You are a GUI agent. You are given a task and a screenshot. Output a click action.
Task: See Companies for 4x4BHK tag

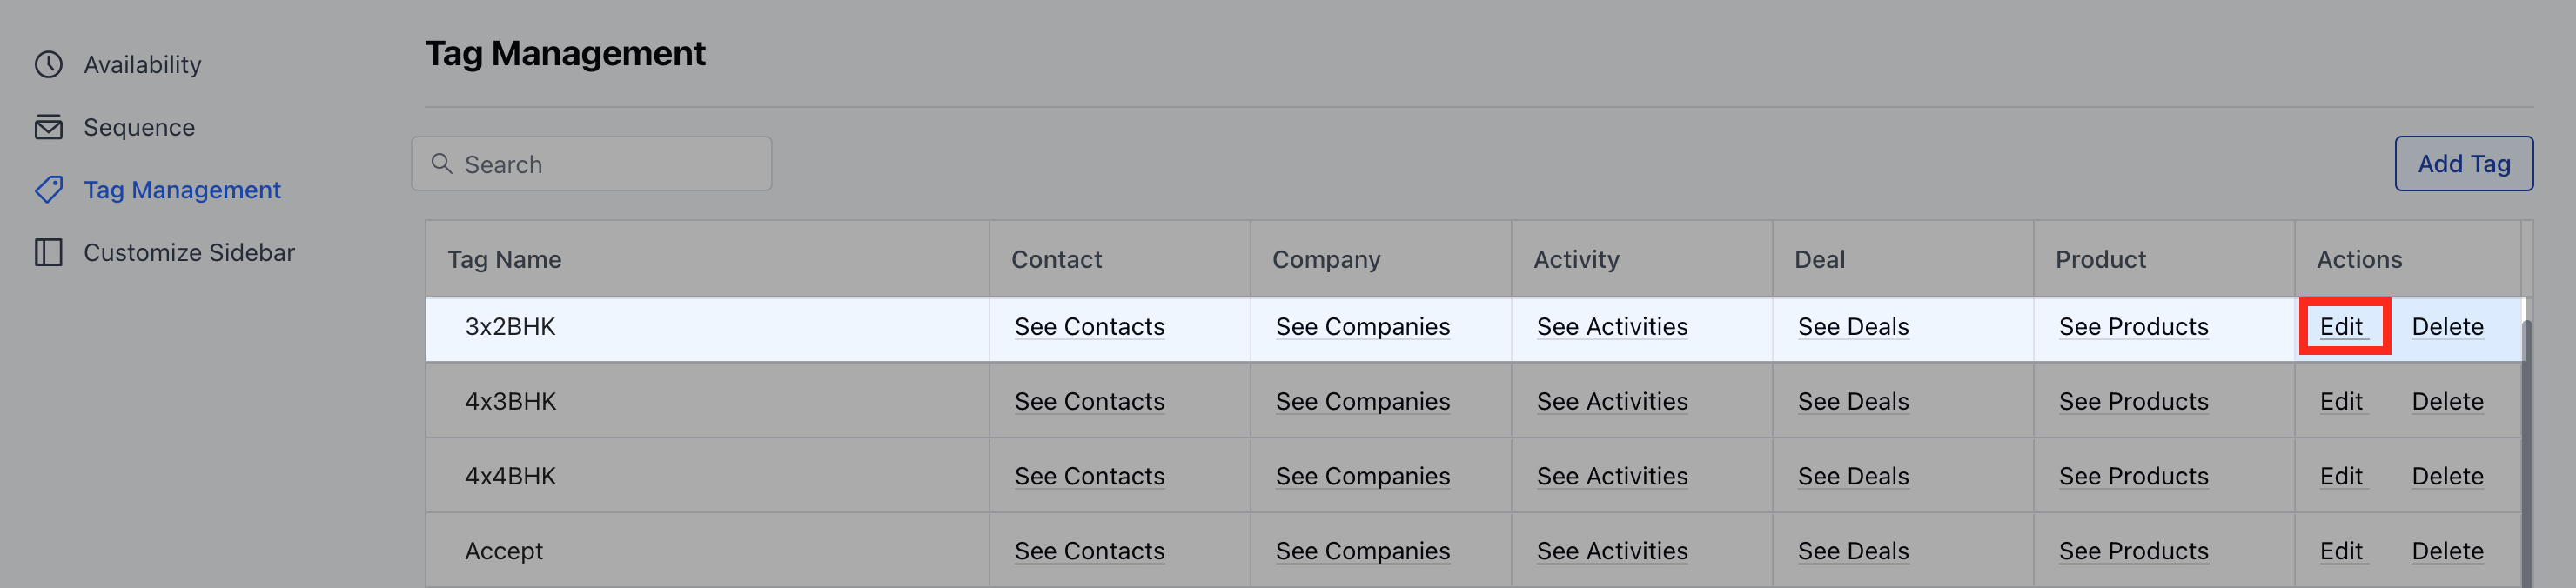(1362, 476)
